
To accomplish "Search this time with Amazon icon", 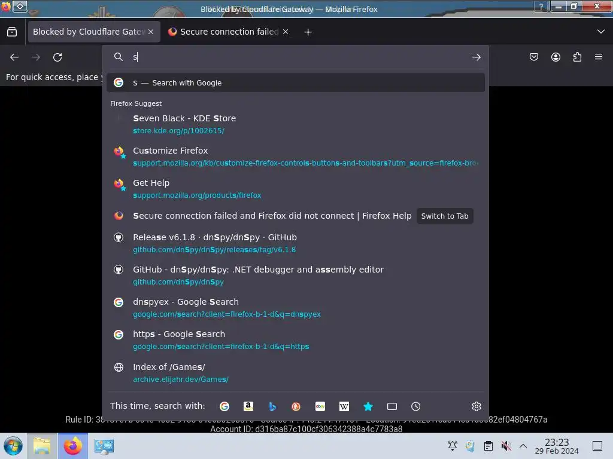I will point(248,406).
